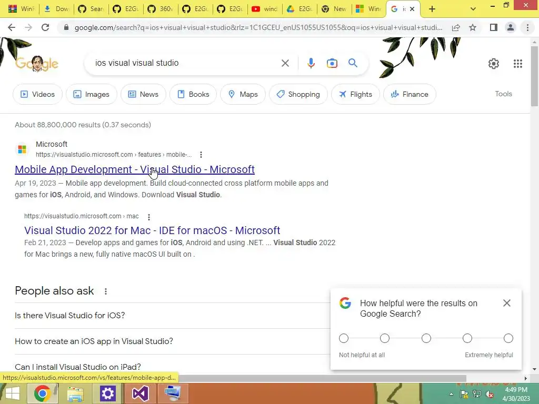Viewport: 539px width, 404px height.
Task: Go forward with the browser arrow
Action: coord(28,27)
